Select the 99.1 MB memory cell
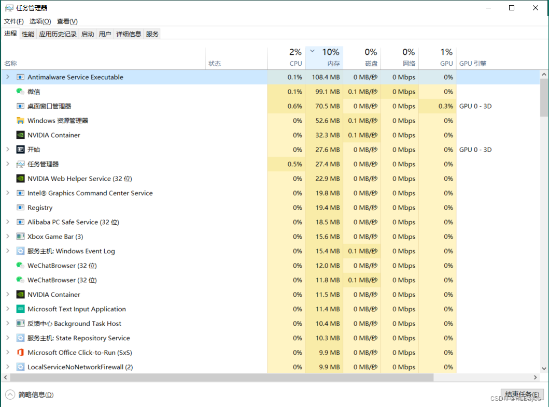549x407 pixels. coord(324,92)
